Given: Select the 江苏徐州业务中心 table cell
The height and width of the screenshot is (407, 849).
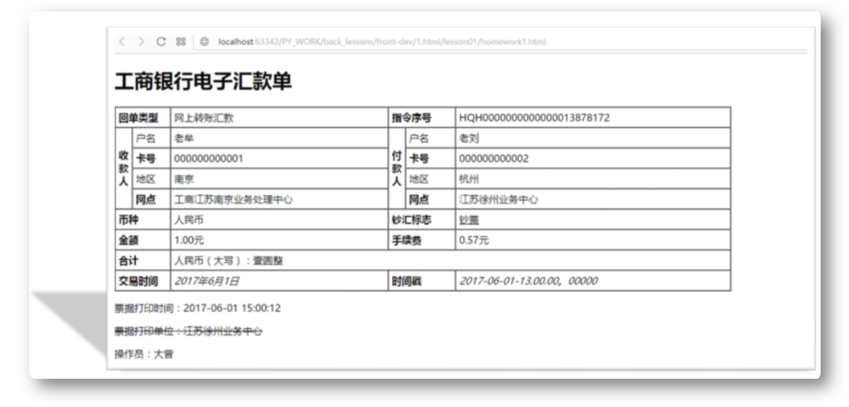Looking at the screenshot, I should tap(593, 200).
